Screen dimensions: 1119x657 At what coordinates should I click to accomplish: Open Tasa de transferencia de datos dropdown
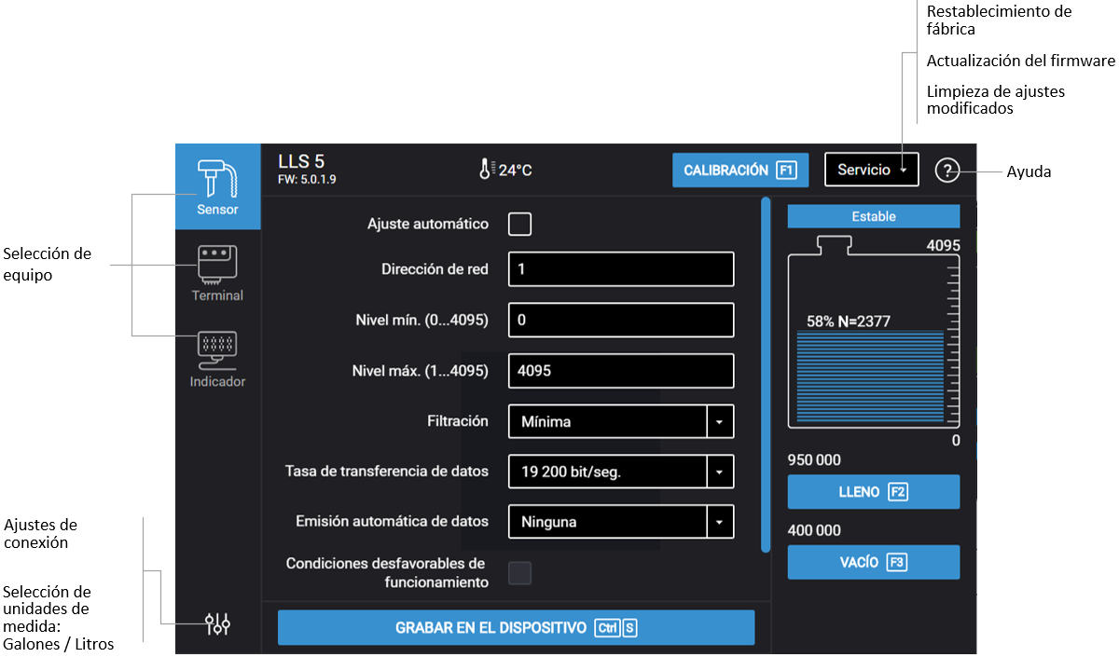[x=719, y=472]
